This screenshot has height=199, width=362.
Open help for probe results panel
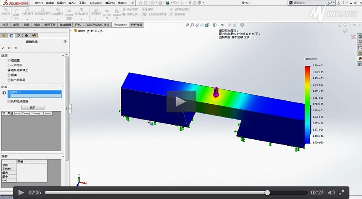point(65,42)
